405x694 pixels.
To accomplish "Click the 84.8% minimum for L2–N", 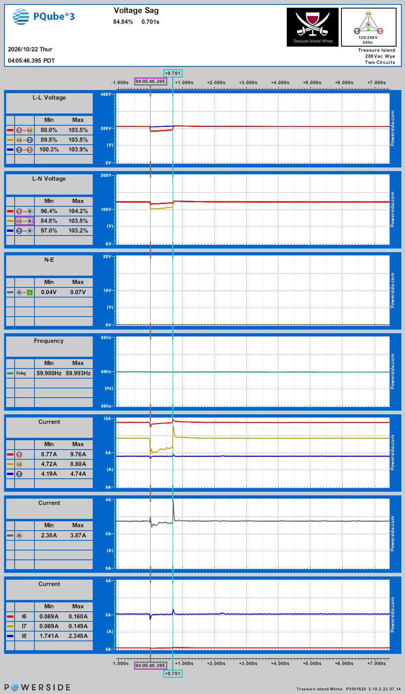I will coord(49,221).
